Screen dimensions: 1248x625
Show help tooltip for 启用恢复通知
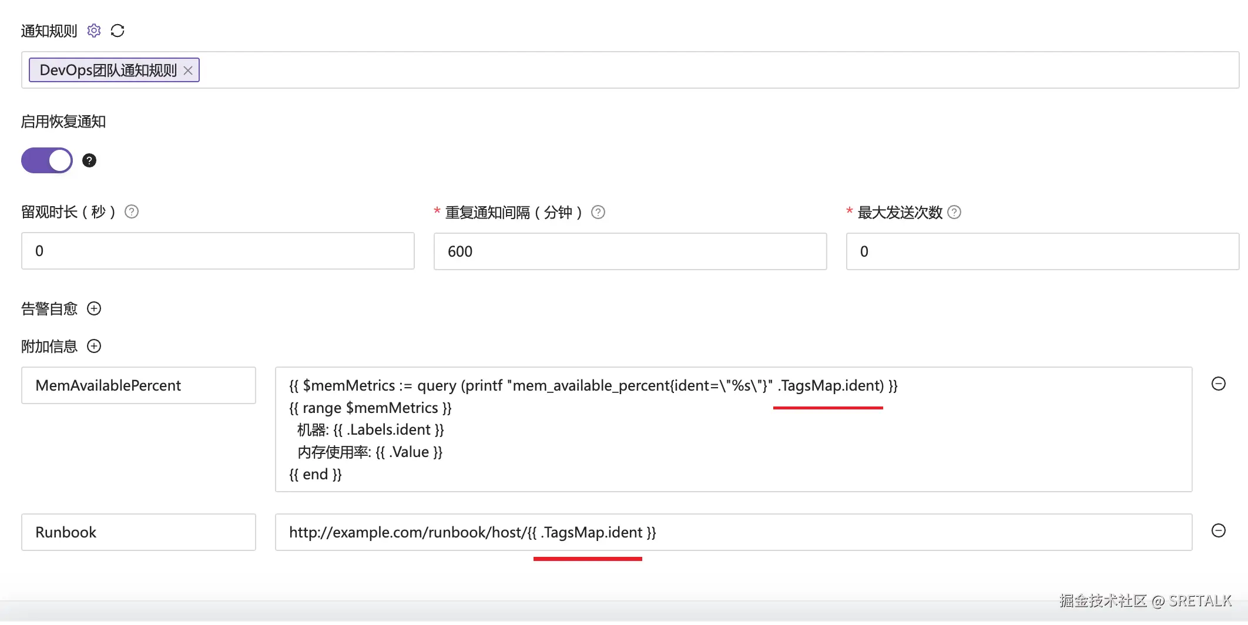[x=89, y=160]
